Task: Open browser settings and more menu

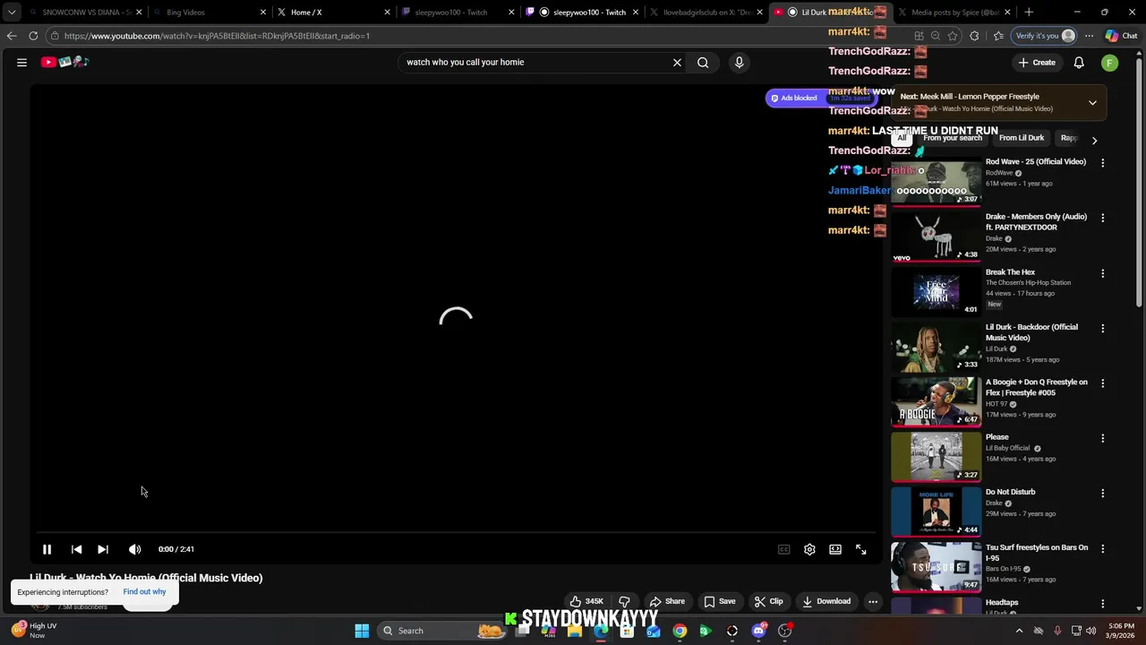Action: (1089, 36)
